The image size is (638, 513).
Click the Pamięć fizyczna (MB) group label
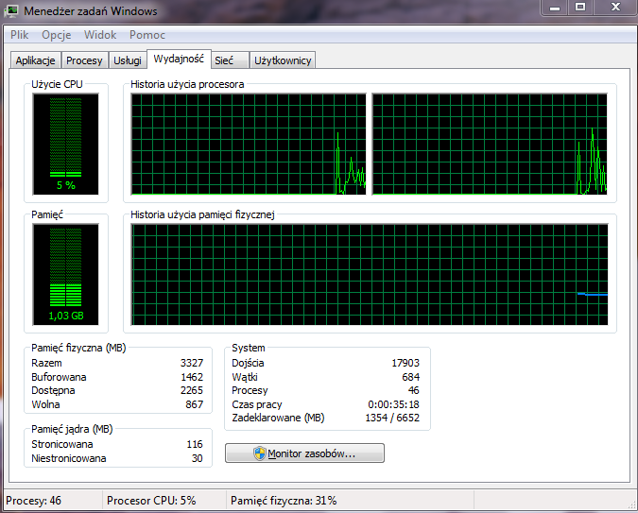tap(78, 348)
